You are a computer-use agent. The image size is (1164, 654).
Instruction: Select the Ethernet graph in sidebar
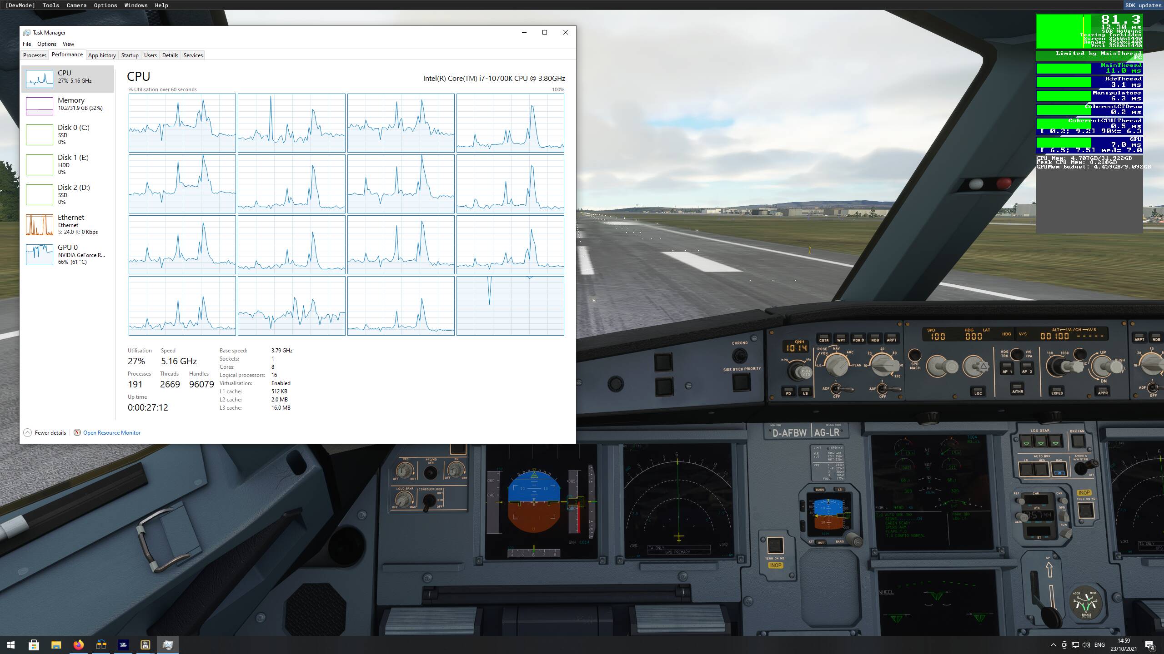coord(40,225)
